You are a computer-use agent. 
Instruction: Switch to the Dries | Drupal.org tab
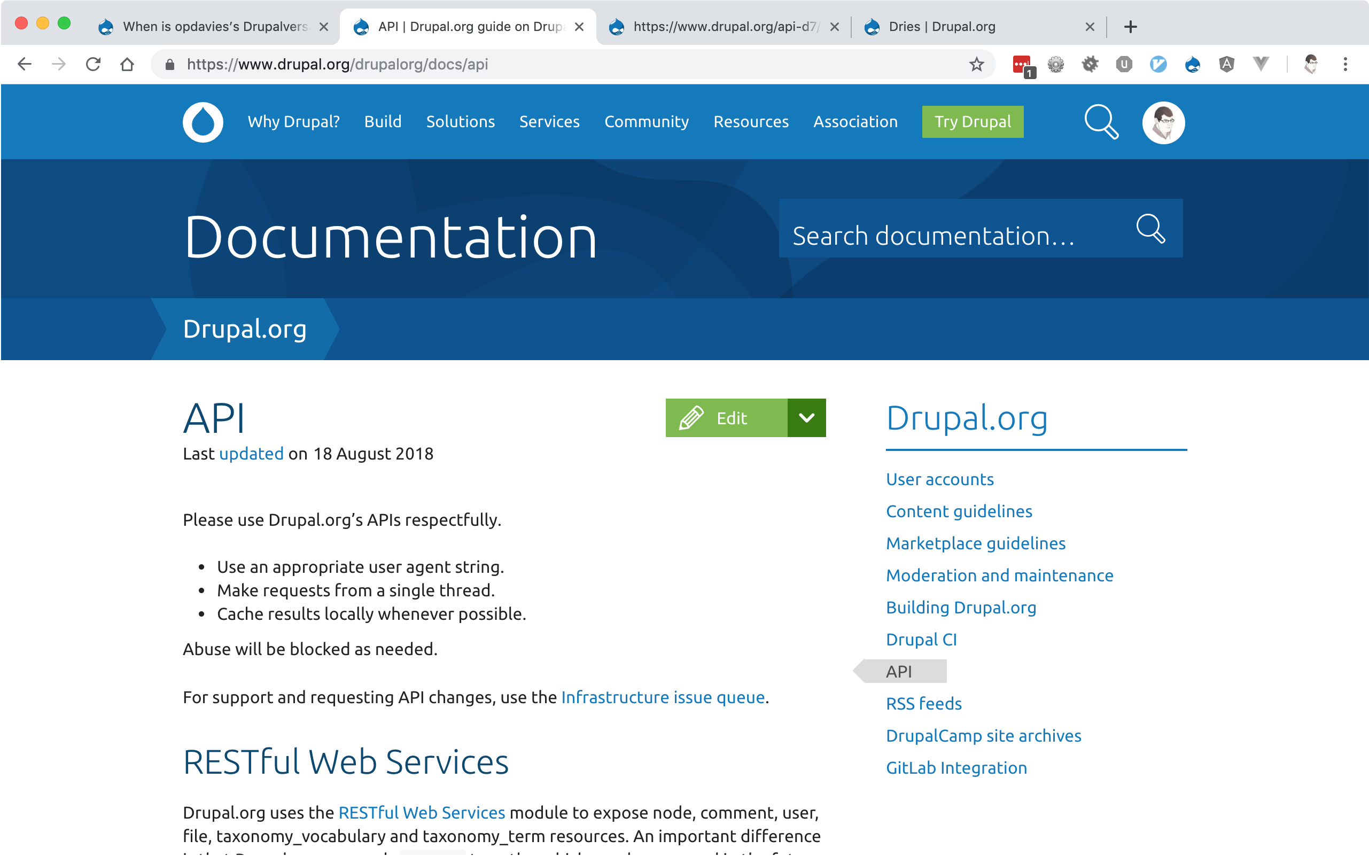942,27
